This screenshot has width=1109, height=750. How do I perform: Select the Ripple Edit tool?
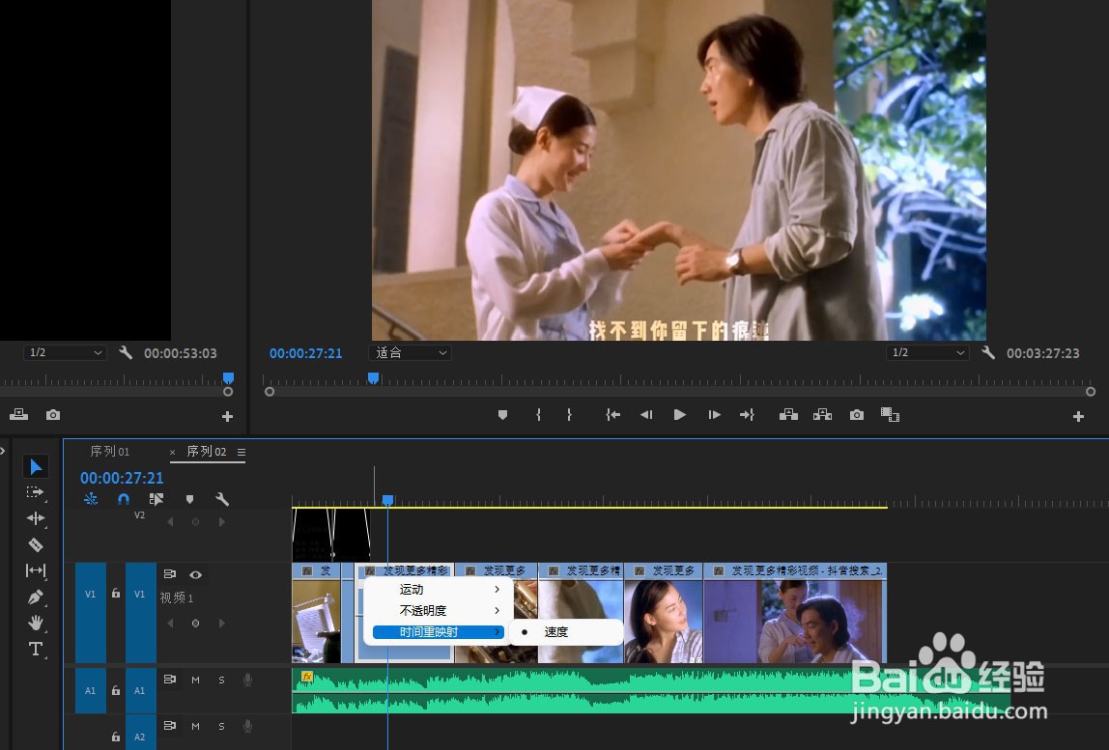click(36, 518)
